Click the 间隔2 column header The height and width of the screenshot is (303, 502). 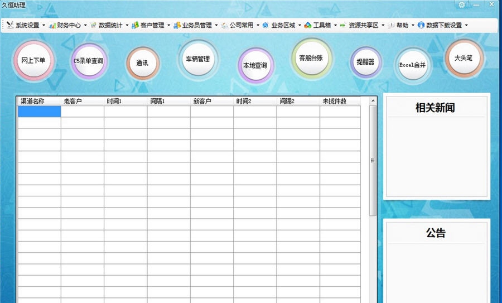click(298, 101)
